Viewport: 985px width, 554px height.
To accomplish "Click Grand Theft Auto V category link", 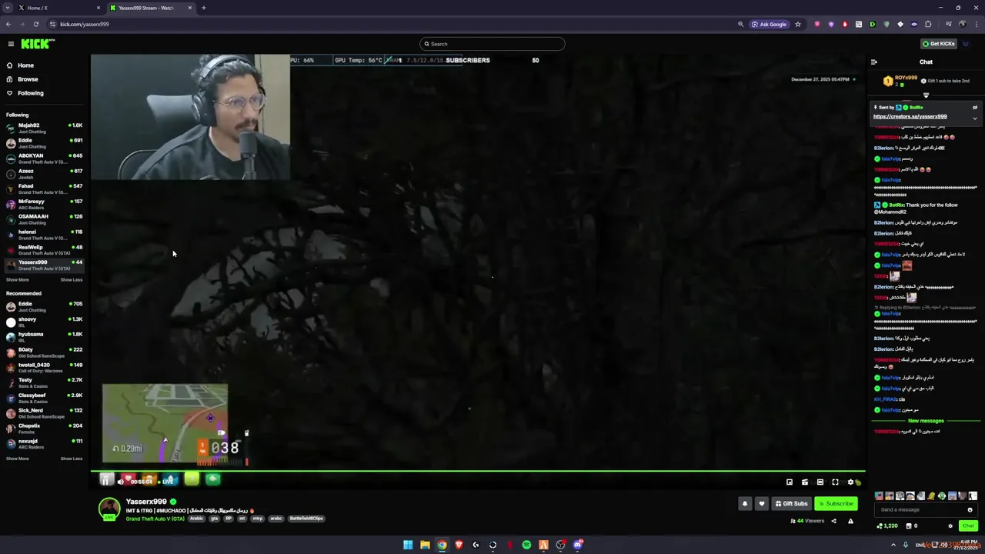I will click(x=155, y=519).
